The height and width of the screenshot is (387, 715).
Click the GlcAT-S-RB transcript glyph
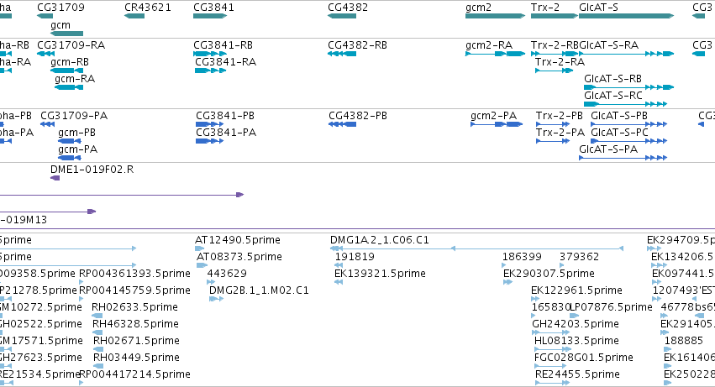(x=628, y=87)
